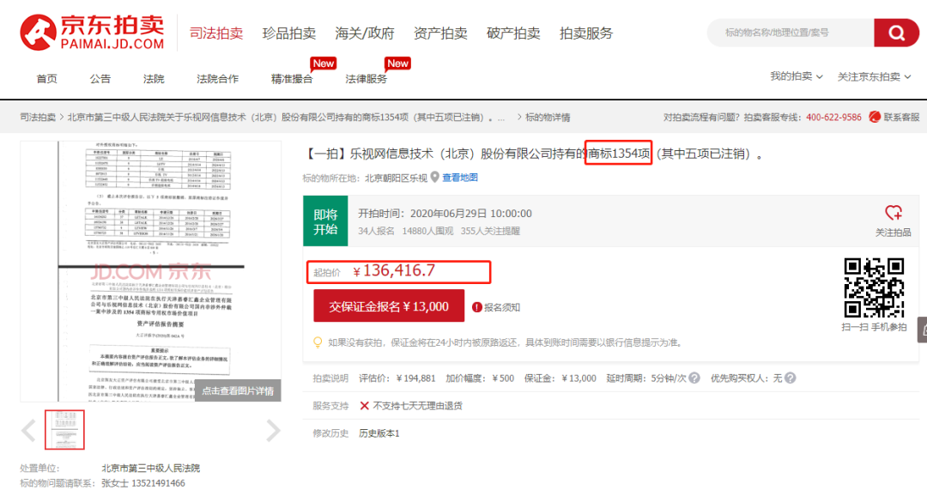The height and width of the screenshot is (496, 927).
Task: Click the contact 张女士 13521491466
Action: (x=143, y=483)
